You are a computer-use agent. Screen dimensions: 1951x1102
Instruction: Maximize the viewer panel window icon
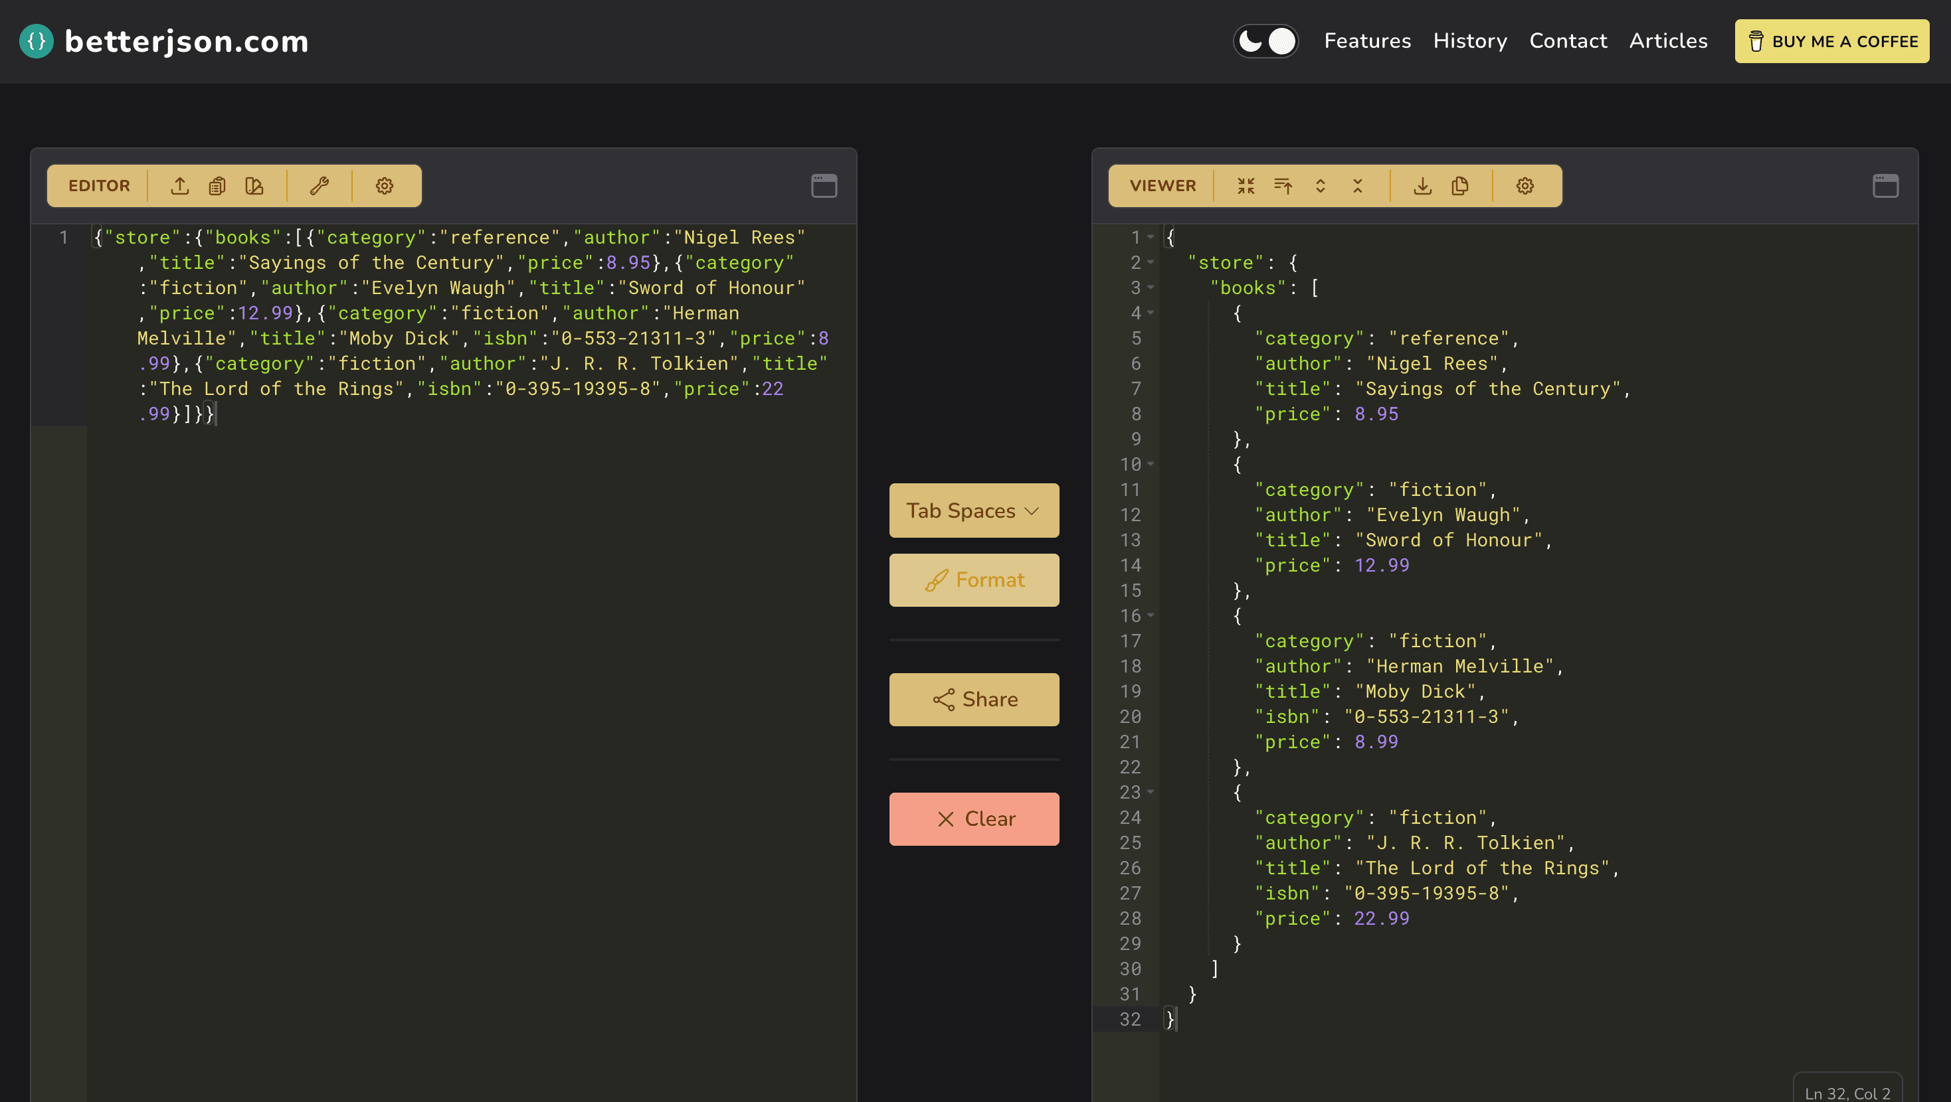tap(1885, 186)
